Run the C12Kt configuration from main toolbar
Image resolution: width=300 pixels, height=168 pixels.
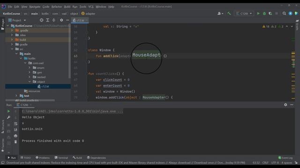pyautogui.click(x=258, y=14)
